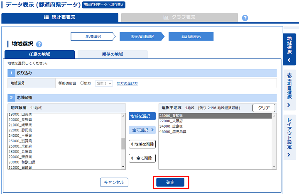The width and height of the screenshot is (299, 194).
Task: Select 28000_兵庫県 in candidate list
Action: tap(64, 152)
